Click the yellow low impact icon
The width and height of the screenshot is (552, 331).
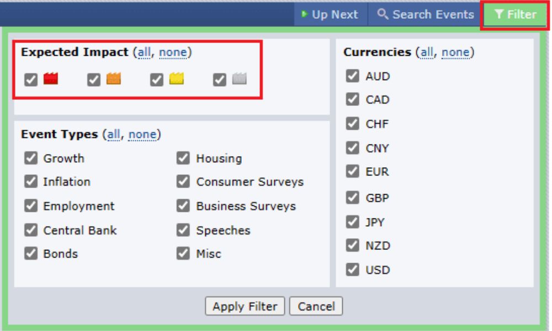click(177, 79)
